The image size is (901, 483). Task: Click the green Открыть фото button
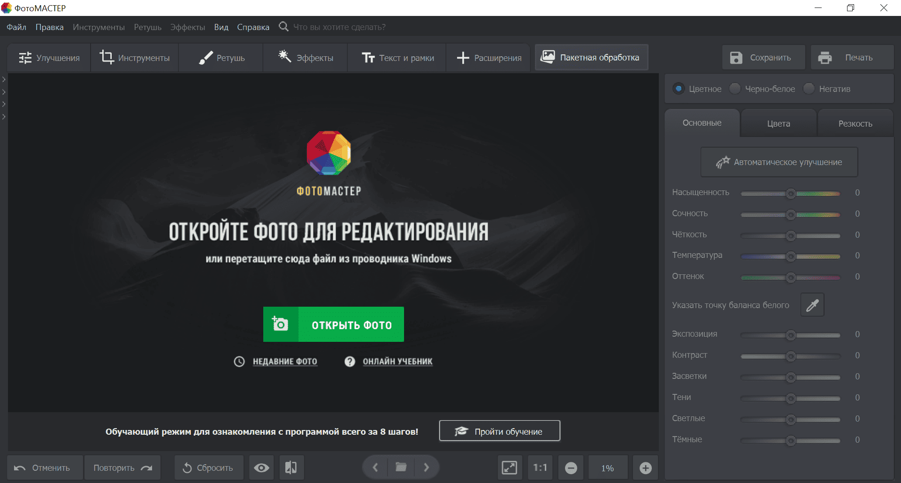334,324
